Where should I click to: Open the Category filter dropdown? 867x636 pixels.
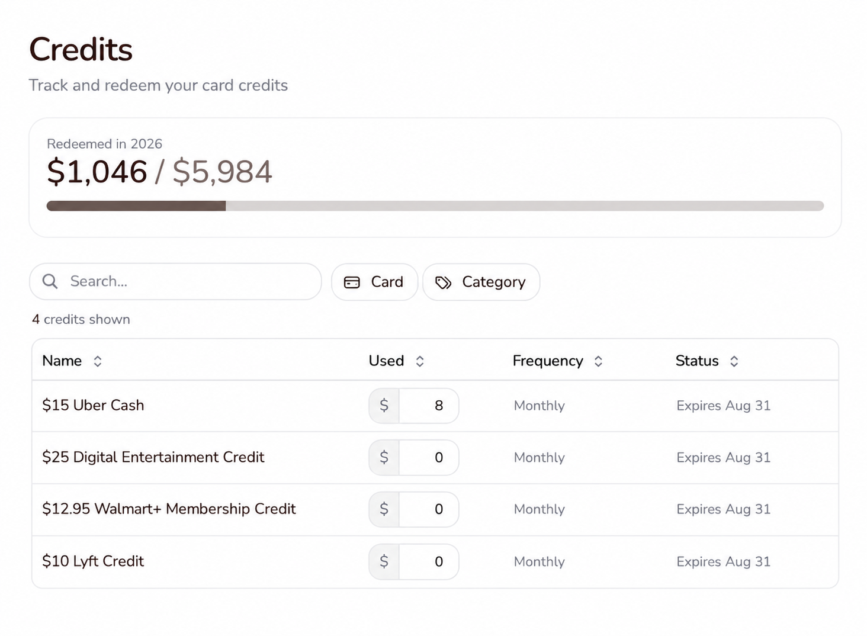click(x=481, y=282)
